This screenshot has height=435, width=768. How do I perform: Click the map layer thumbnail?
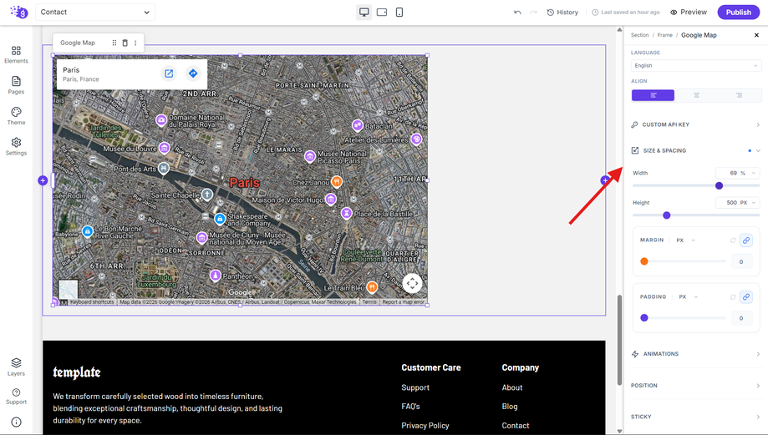pos(68,289)
